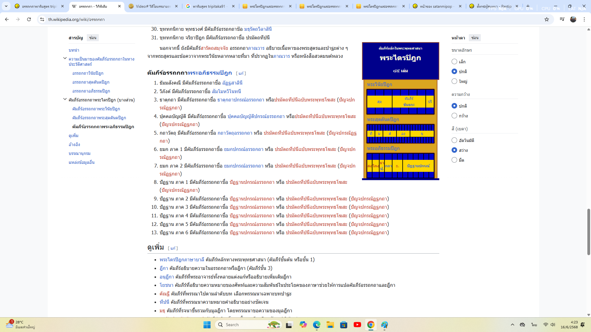
Task: Open the Paint app icon on taskbar
Action: point(384,325)
